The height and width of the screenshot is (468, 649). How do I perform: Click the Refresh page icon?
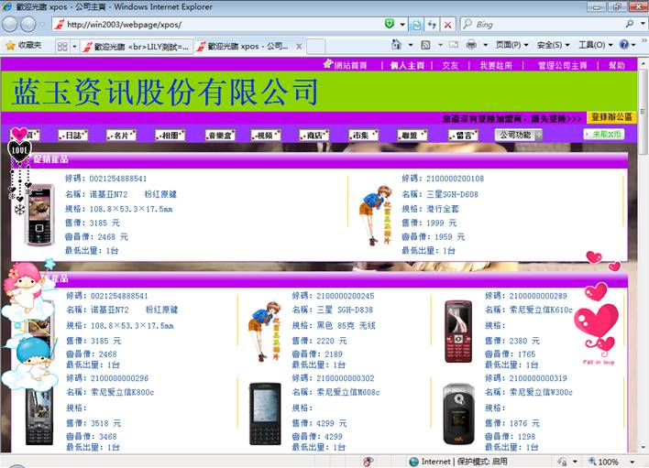coord(432,24)
